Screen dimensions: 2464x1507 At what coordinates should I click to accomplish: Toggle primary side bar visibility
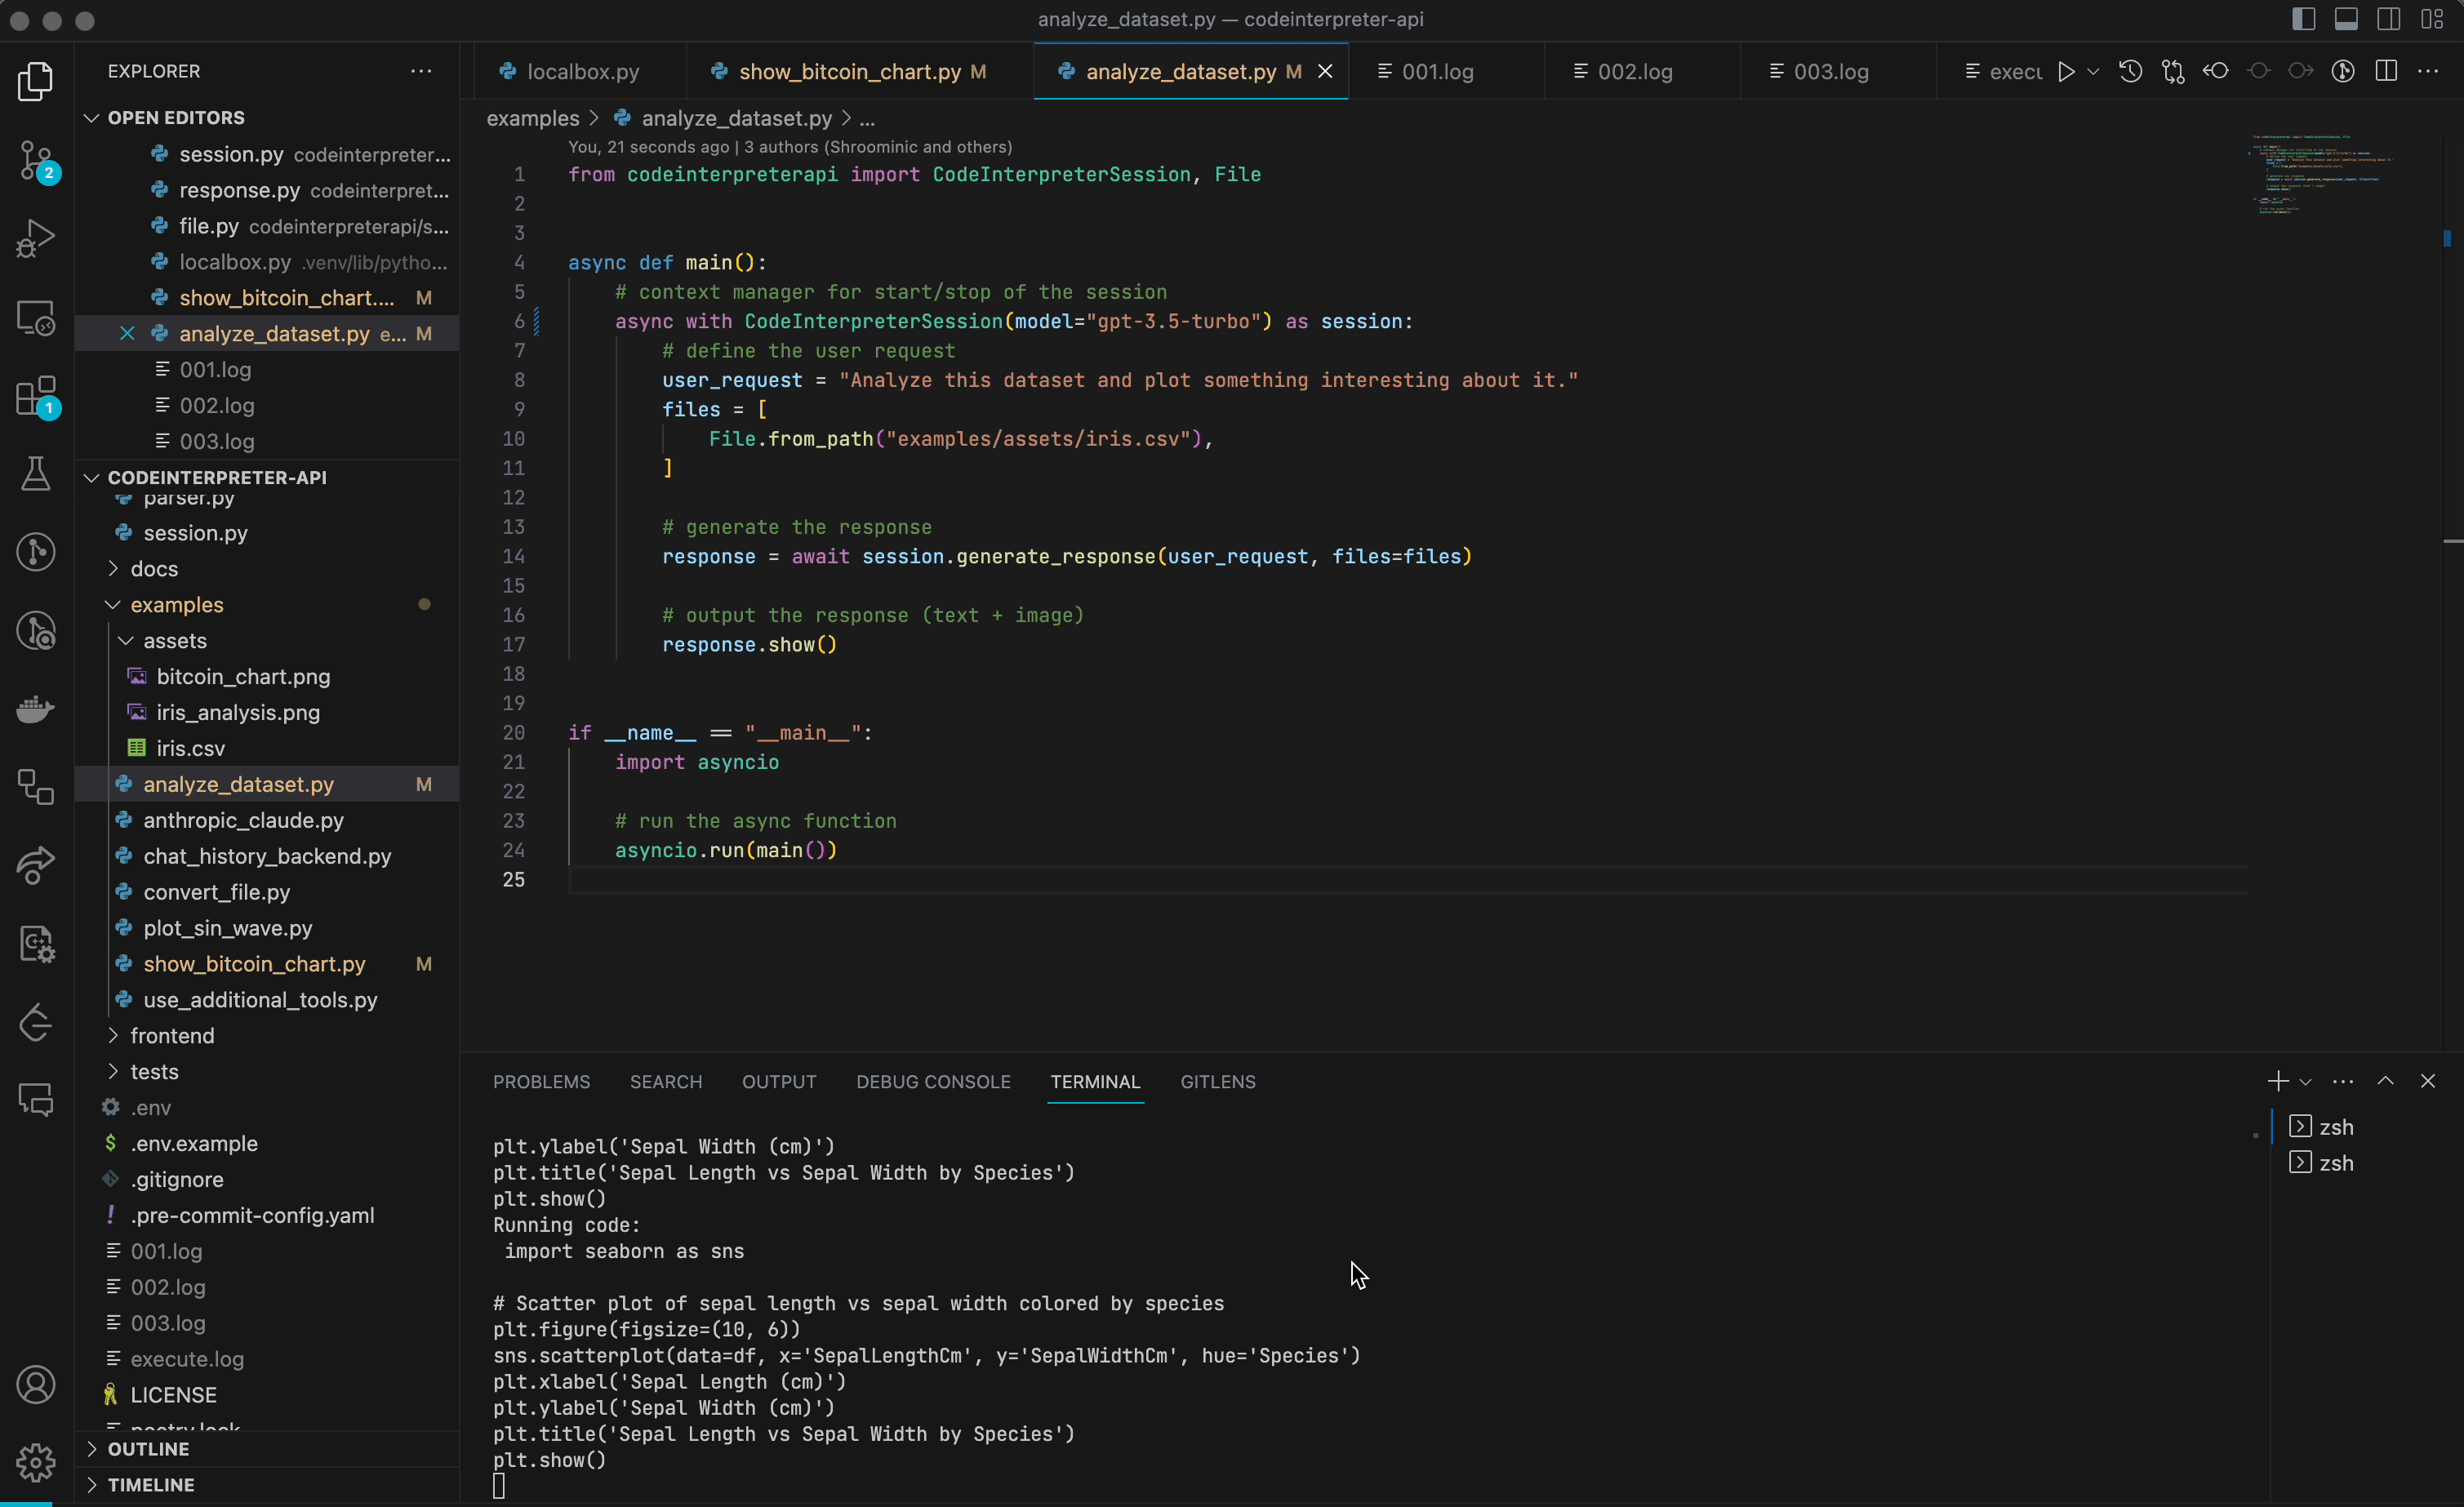[2303, 19]
